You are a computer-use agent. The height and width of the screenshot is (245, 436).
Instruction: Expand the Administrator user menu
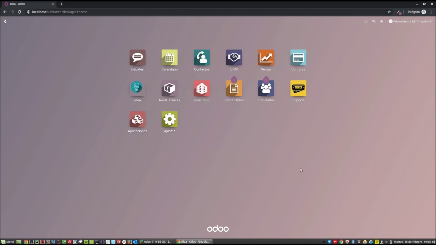pyautogui.click(x=410, y=21)
